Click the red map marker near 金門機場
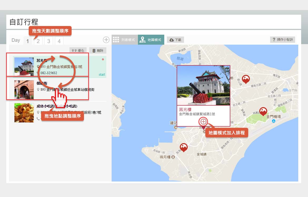The width and height of the screenshot is (308, 197). pyautogui.click(x=263, y=111)
